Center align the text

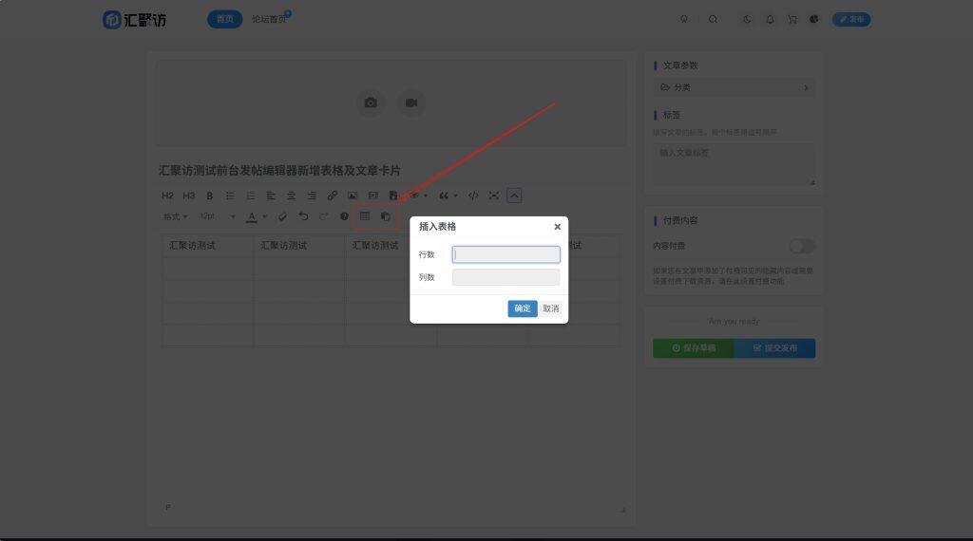[291, 196]
